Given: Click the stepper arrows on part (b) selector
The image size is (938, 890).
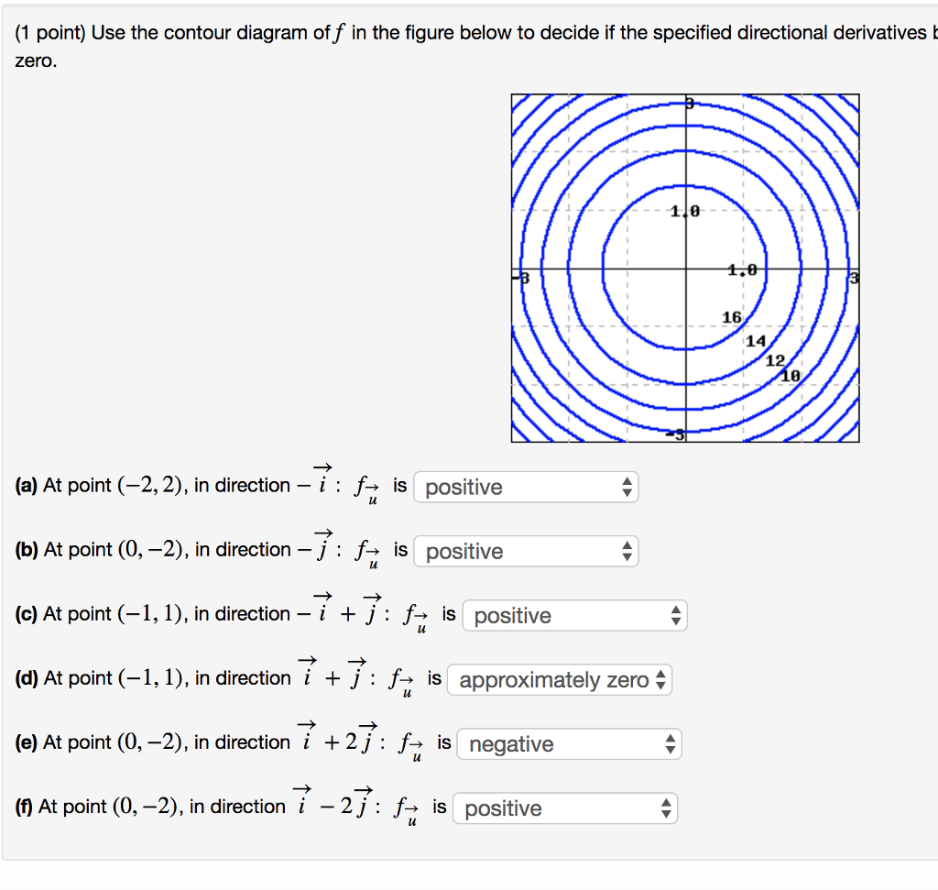Looking at the screenshot, I should 627,551.
